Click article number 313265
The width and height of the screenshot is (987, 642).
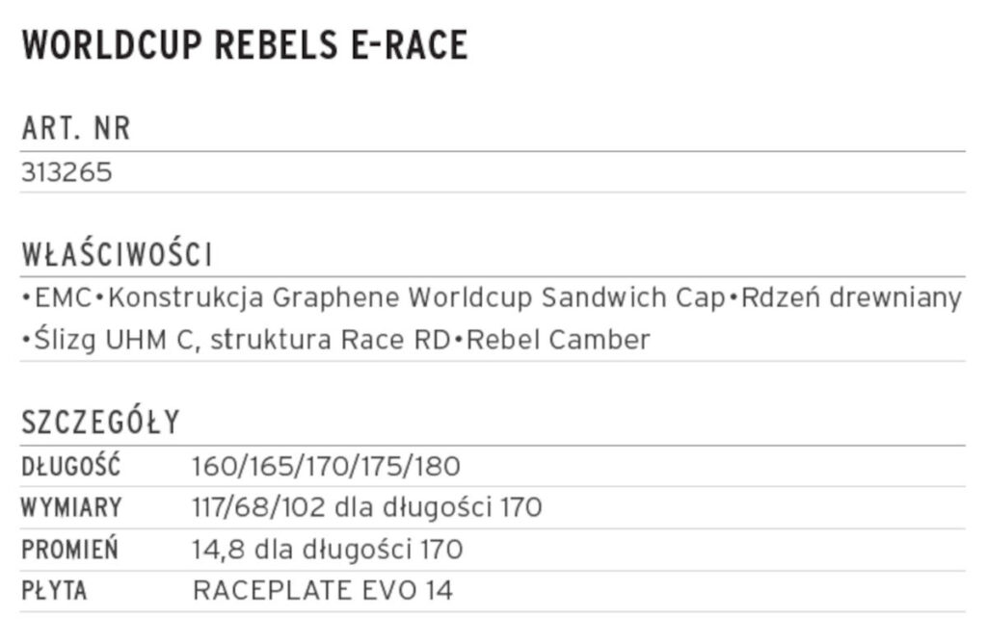click(67, 172)
